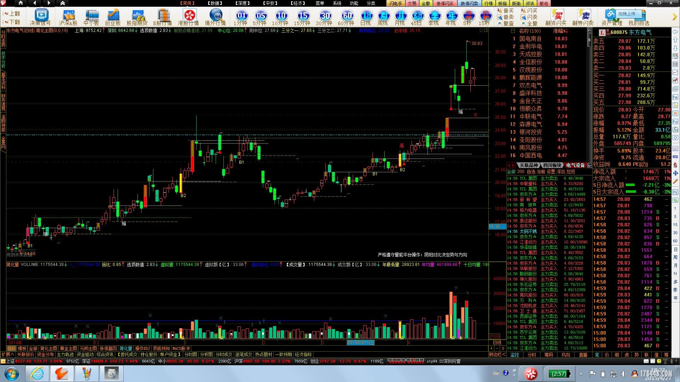Switch chart to 15分钟 period

(x=302, y=17)
